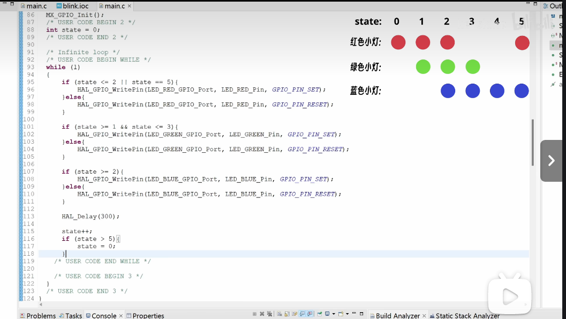Screen dimensions: 566x319
Task: Click 'if (state >= 1 && state <= 3){' line
Action: (x=120, y=127)
